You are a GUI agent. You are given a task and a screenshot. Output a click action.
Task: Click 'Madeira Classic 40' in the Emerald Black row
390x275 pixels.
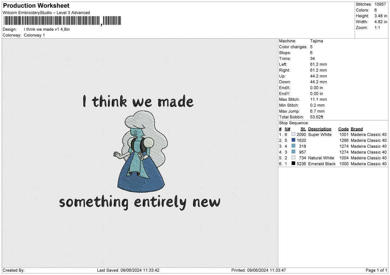click(369, 164)
